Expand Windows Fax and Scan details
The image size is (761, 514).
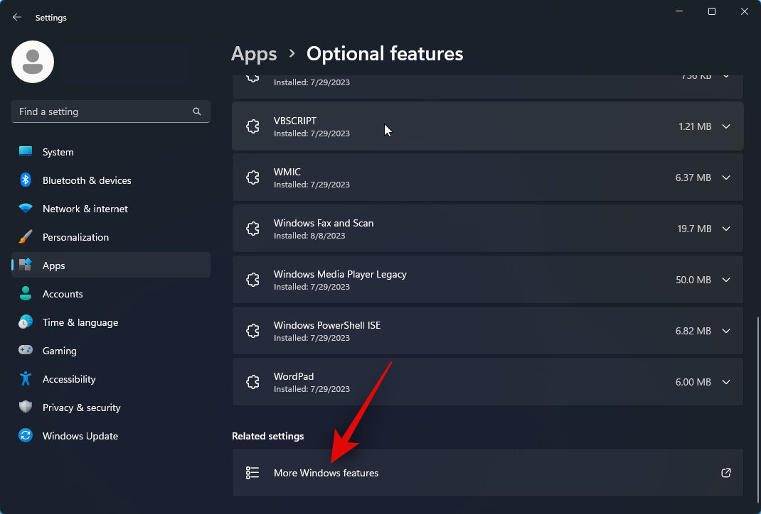point(726,229)
